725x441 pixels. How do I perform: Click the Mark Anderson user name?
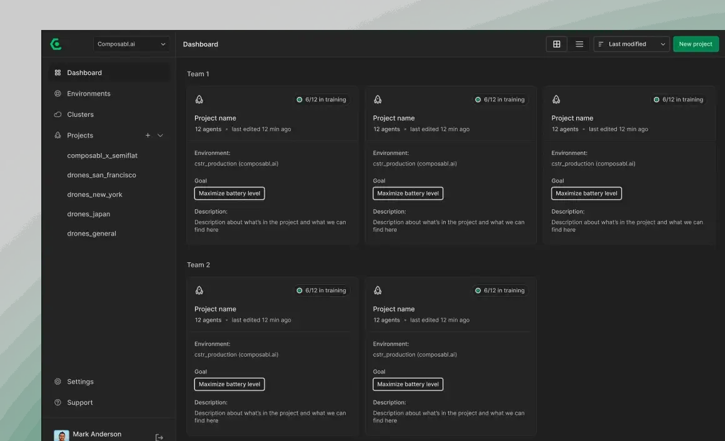click(97, 434)
